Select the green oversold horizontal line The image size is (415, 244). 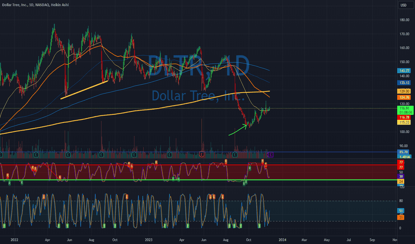pos(199,180)
